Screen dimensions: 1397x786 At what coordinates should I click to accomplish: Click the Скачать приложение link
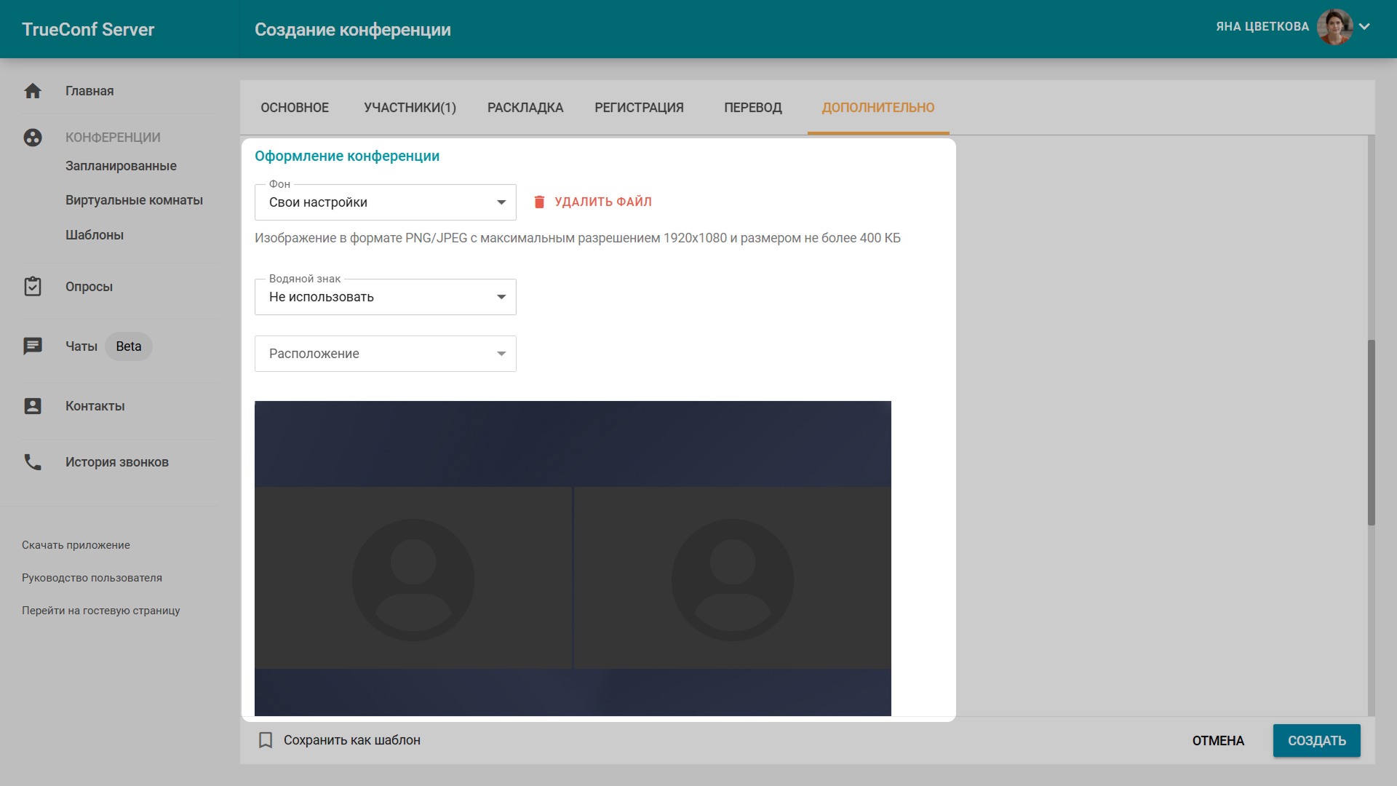(x=76, y=545)
